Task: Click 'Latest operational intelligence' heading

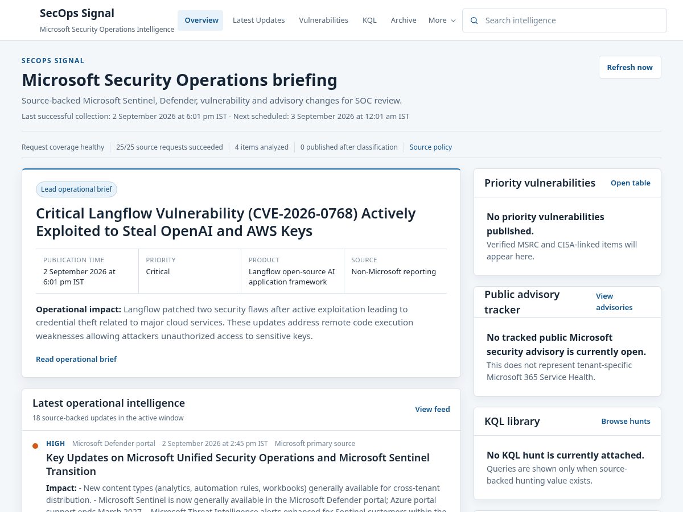Action: pyautogui.click(x=109, y=403)
